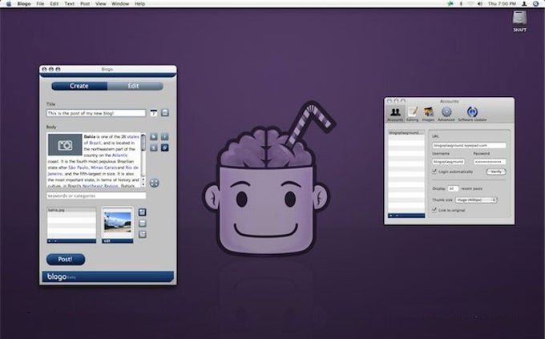Click the user account icon in menu bar

click(524, 4)
